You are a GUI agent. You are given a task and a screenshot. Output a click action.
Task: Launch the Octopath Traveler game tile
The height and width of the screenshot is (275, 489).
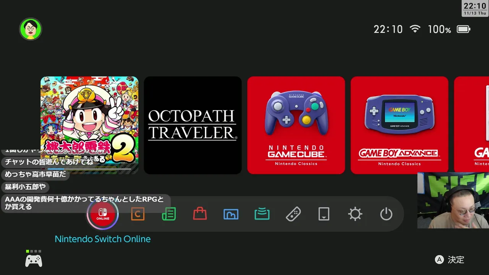click(x=193, y=125)
